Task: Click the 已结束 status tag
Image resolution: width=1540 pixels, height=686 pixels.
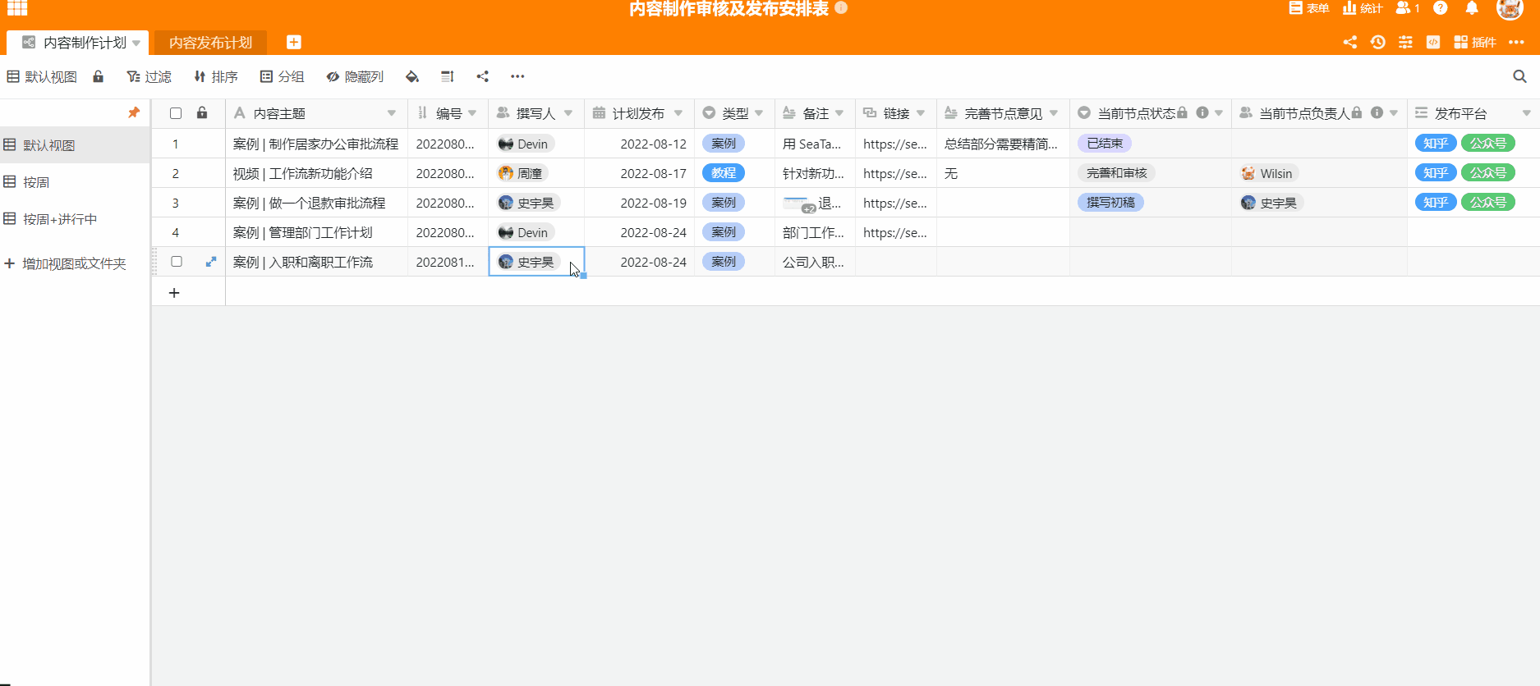Action: point(1105,144)
